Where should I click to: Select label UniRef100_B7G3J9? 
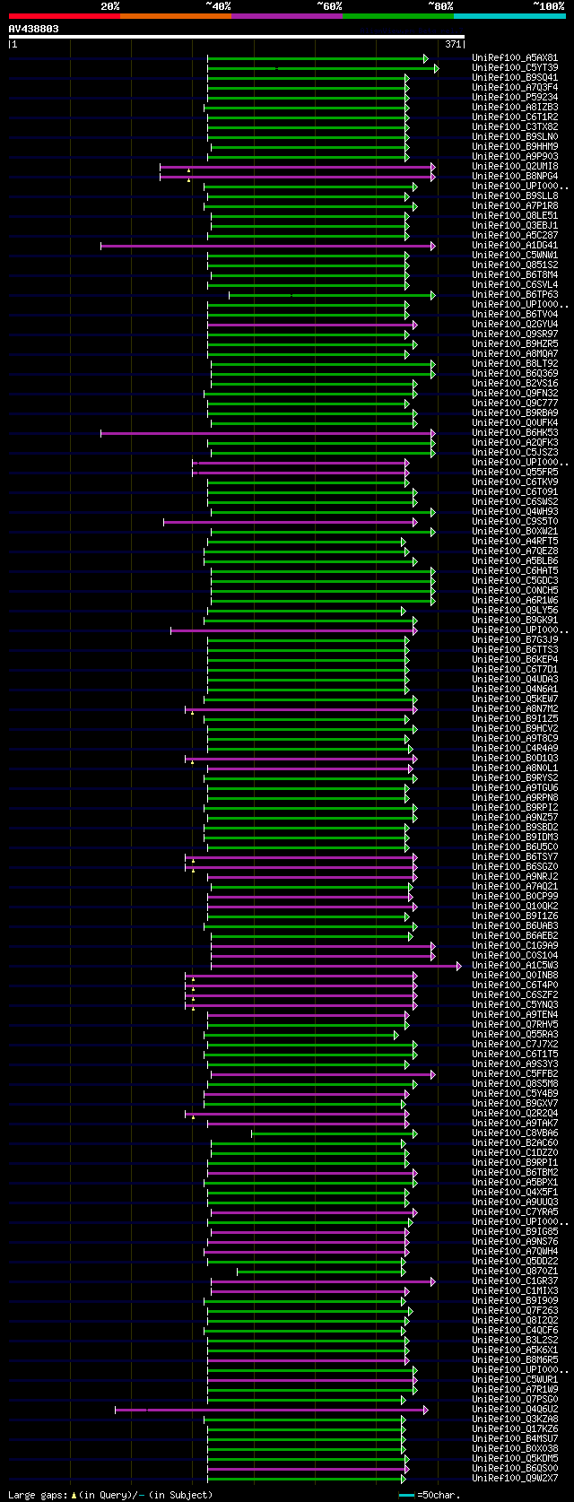coord(515,640)
